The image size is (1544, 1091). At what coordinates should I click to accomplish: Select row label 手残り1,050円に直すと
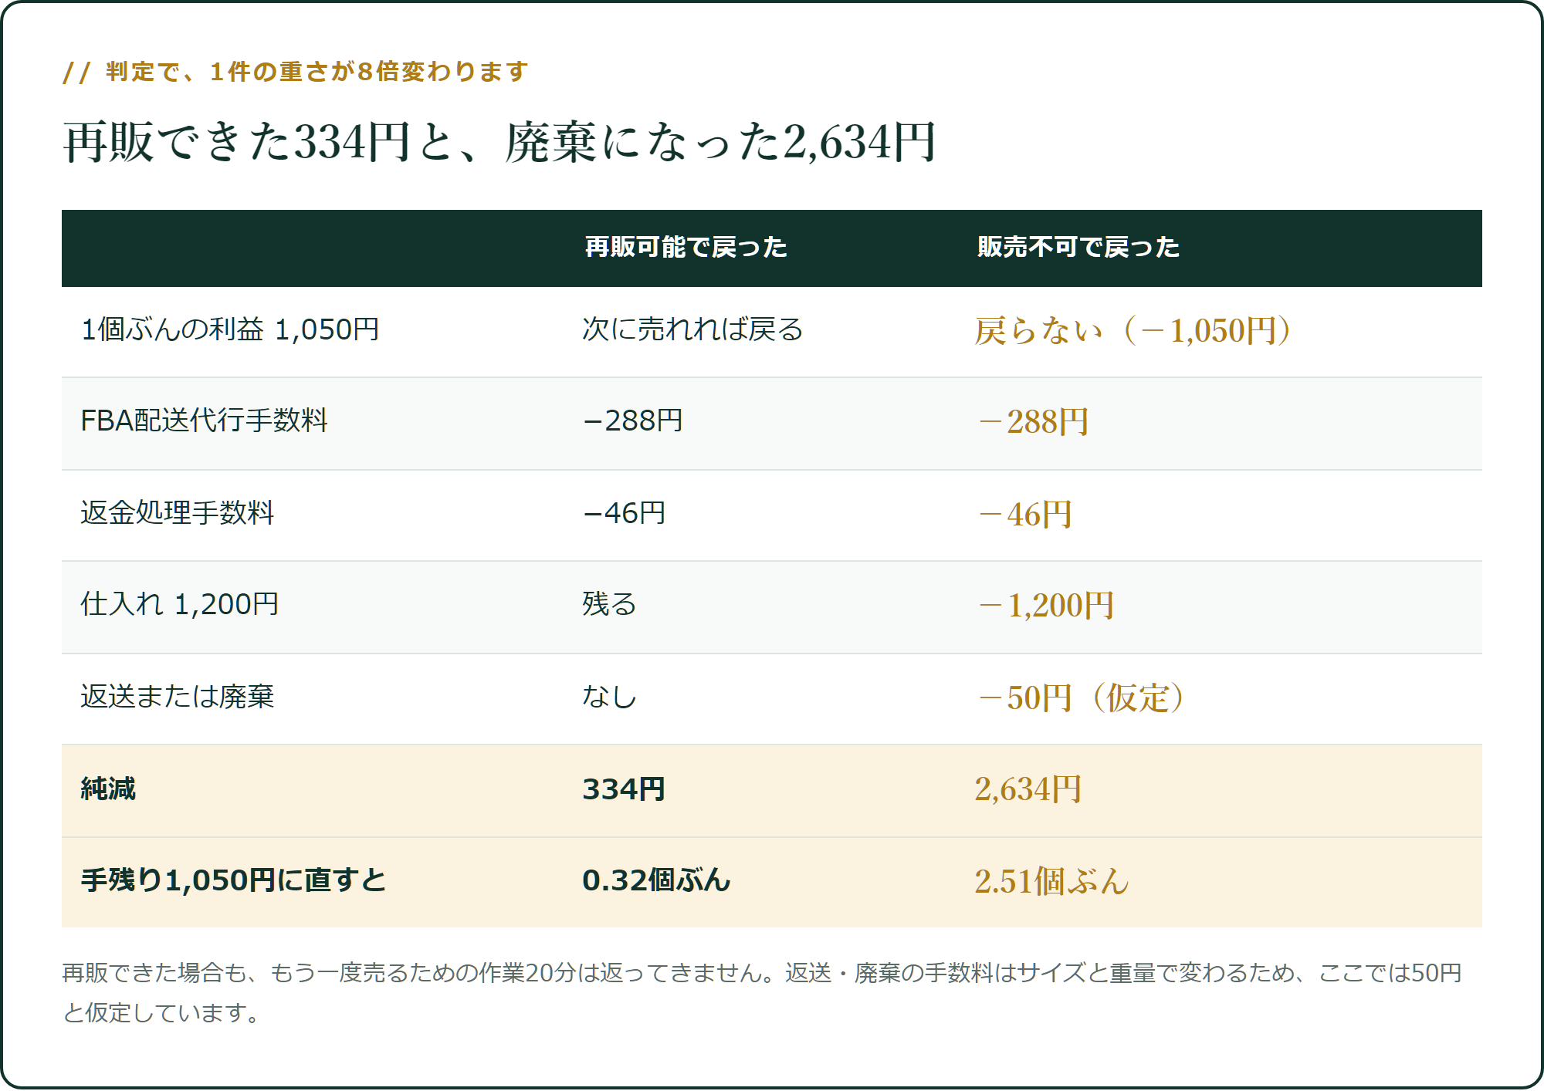tap(233, 880)
